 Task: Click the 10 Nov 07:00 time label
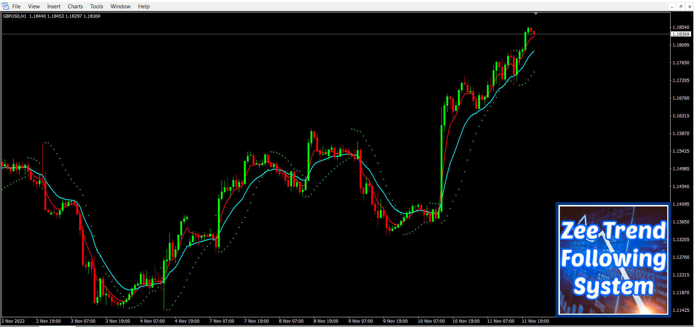tap(432, 321)
